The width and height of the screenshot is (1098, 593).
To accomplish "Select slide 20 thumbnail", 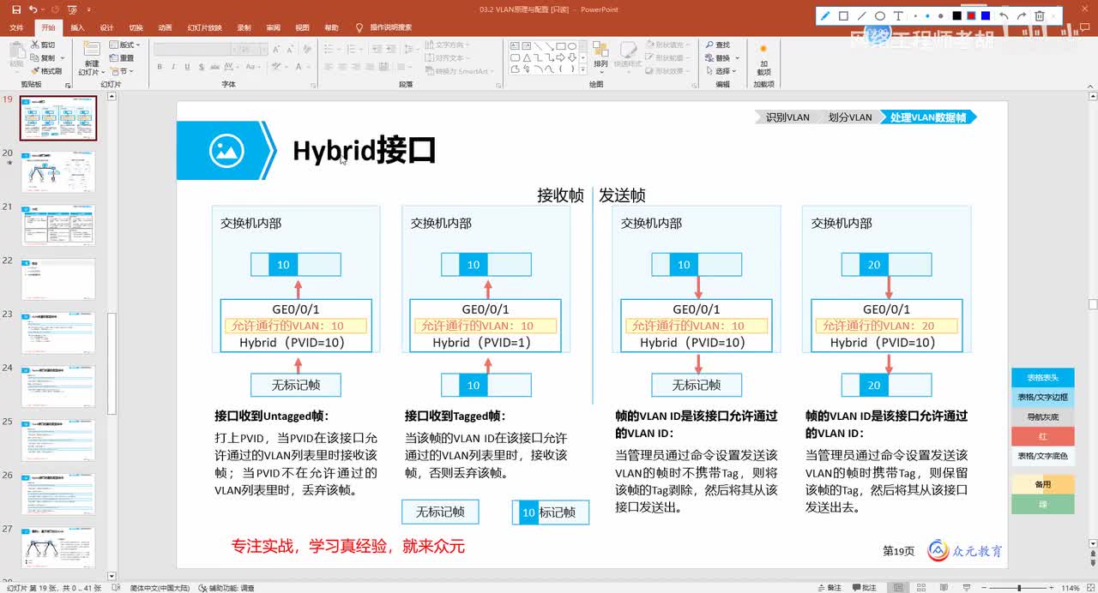I will (58, 172).
